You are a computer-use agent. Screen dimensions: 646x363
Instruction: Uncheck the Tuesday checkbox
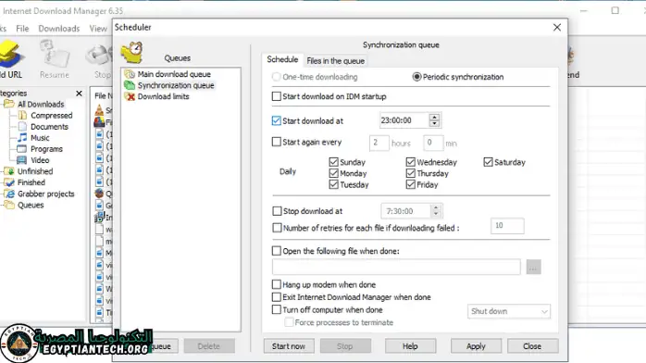334,184
